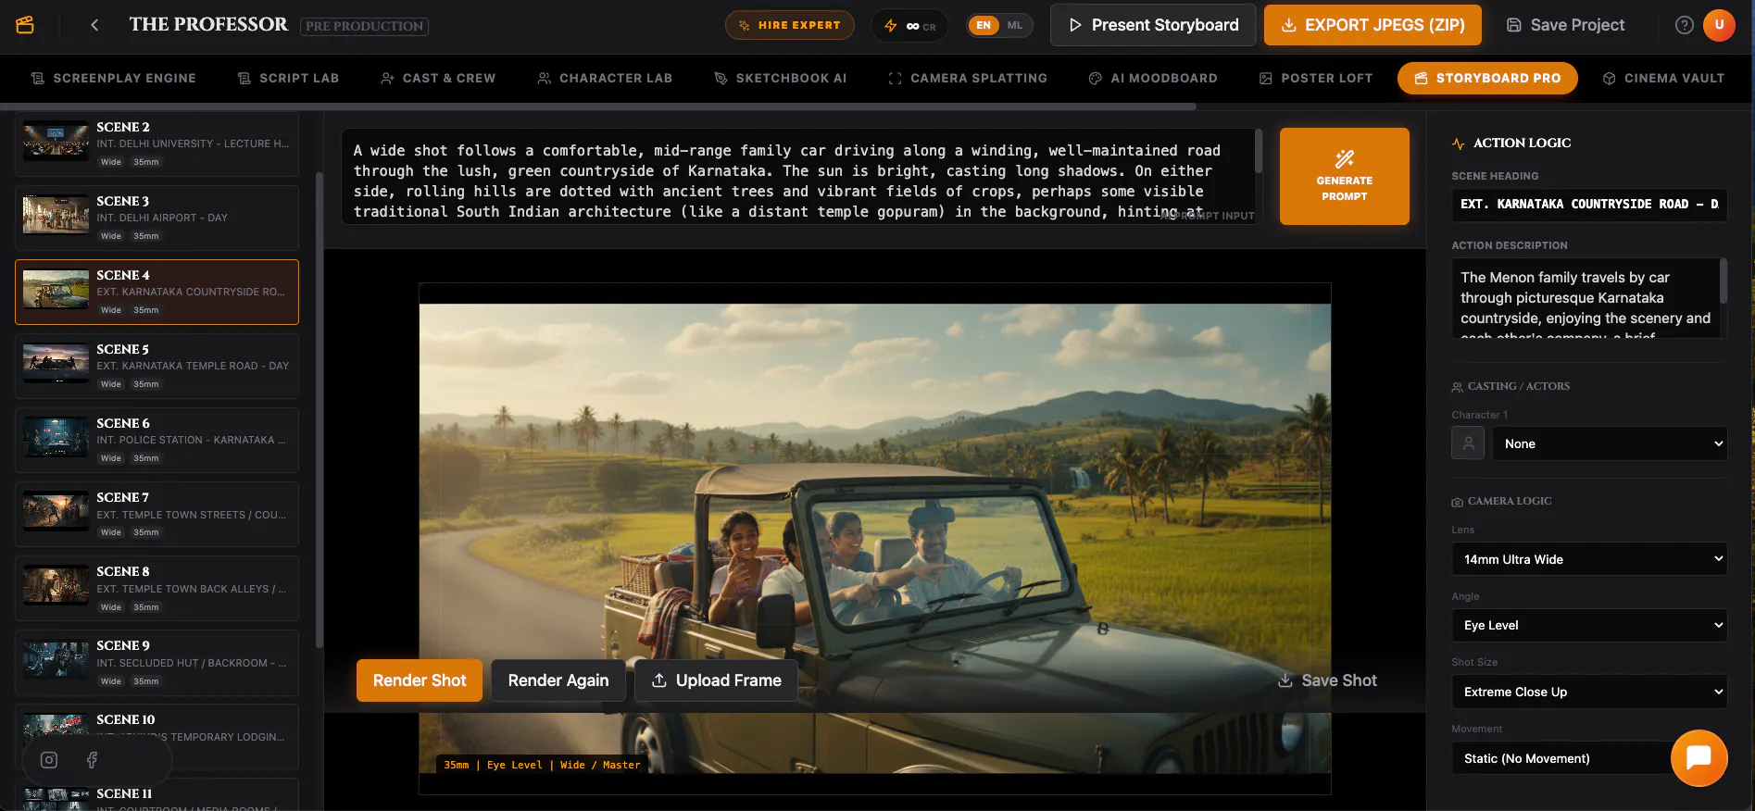Click the Camera Logic camera icon
The height and width of the screenshot is (811, 1755).
pyautogui.click(x=1457, y=502)
